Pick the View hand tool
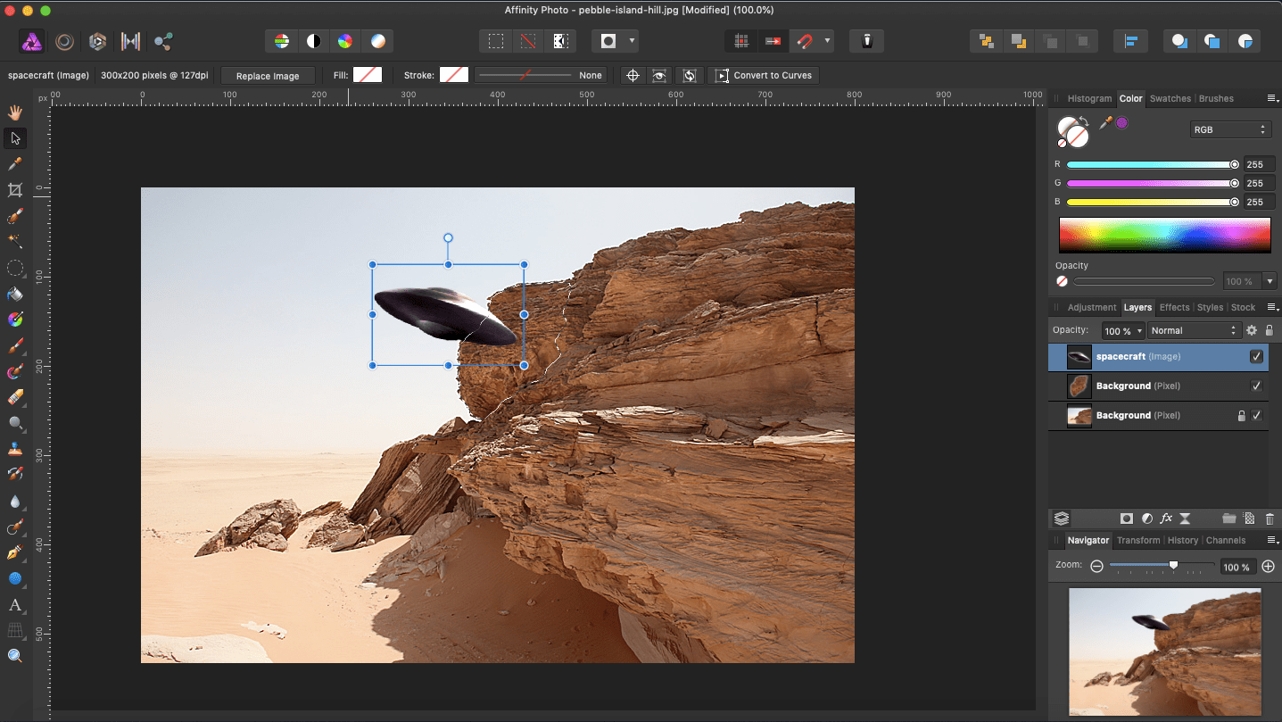1282x722 pixels. coord(15,112)
